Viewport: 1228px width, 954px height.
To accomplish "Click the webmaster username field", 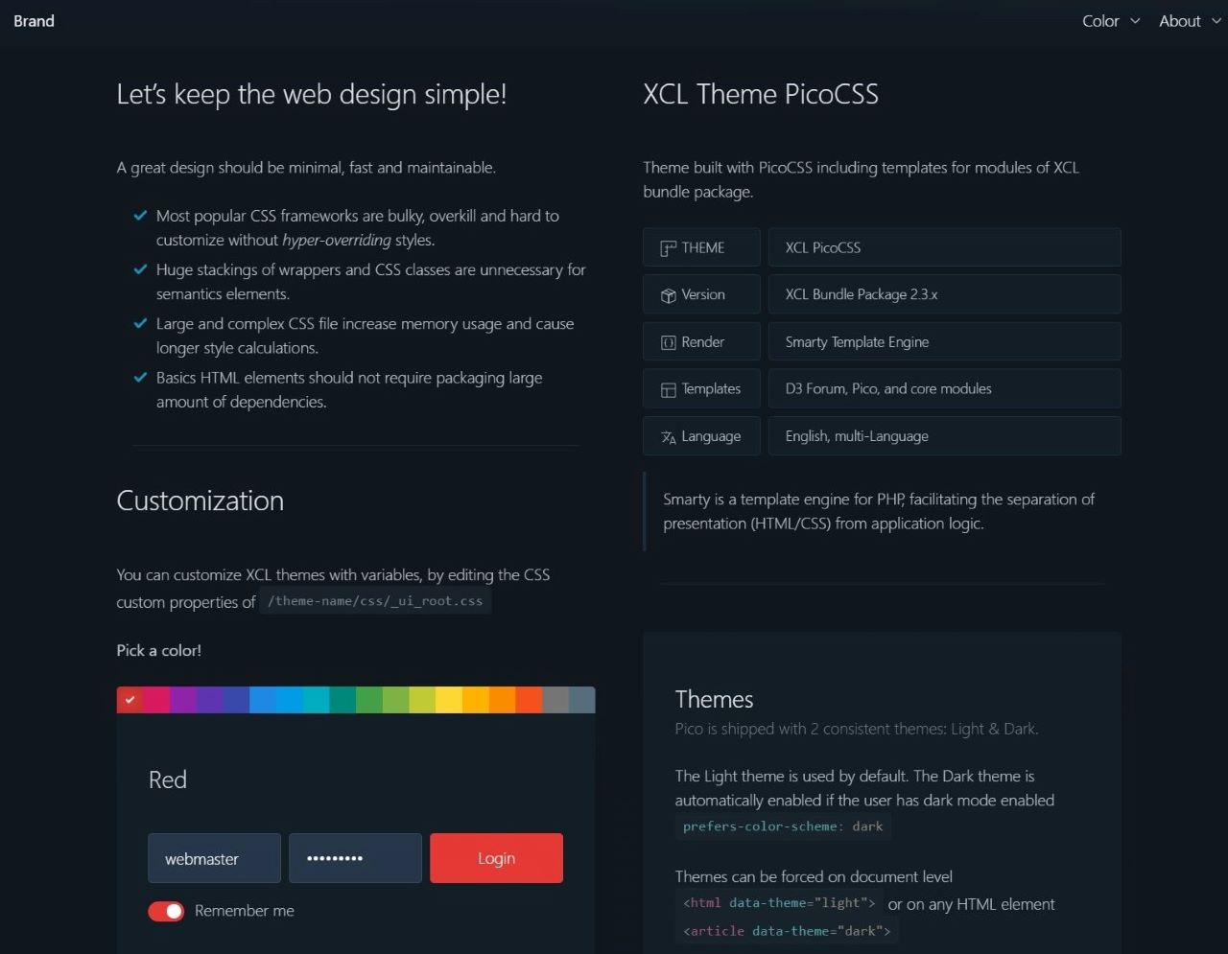I will (214, 858).
